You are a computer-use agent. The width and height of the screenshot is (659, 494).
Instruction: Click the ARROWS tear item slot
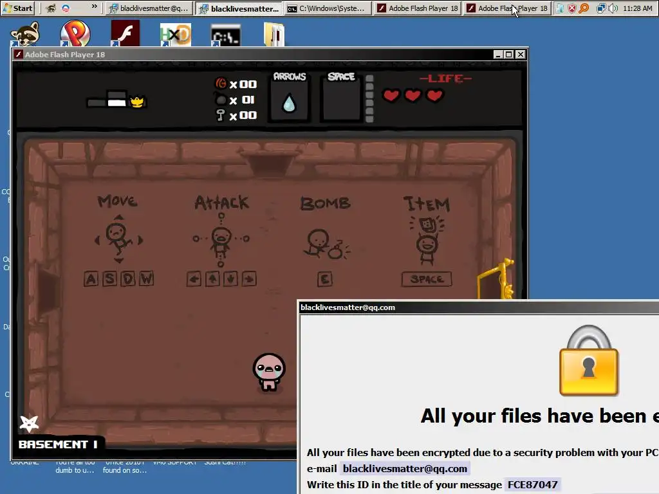coord(289,100)
